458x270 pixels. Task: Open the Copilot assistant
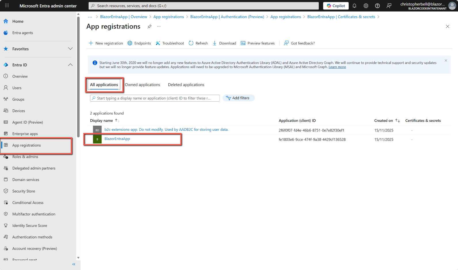click(336, 6)
